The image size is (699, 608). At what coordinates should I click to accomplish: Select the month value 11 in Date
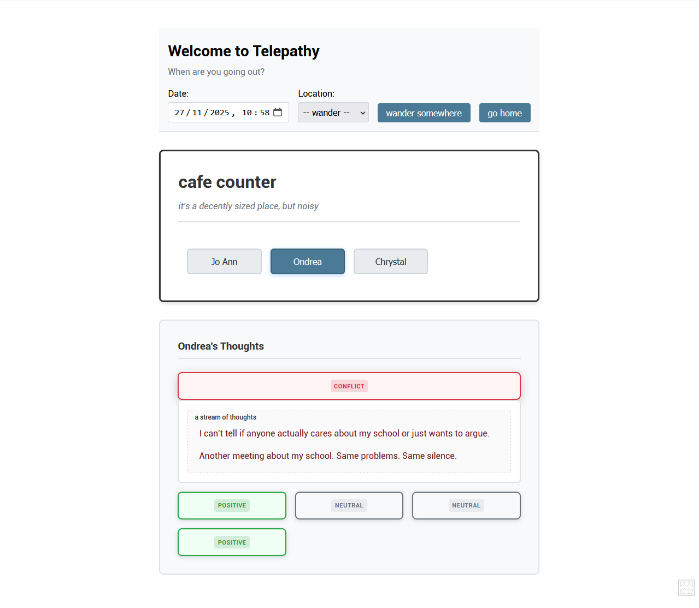tap(197, 113)
